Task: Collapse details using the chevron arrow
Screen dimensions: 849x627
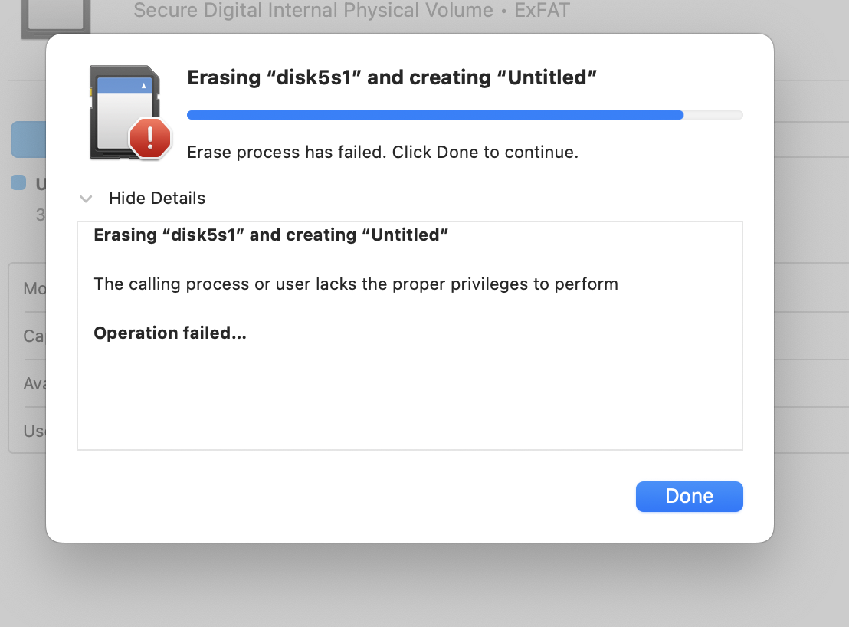Action: click(x=86, y=199)
